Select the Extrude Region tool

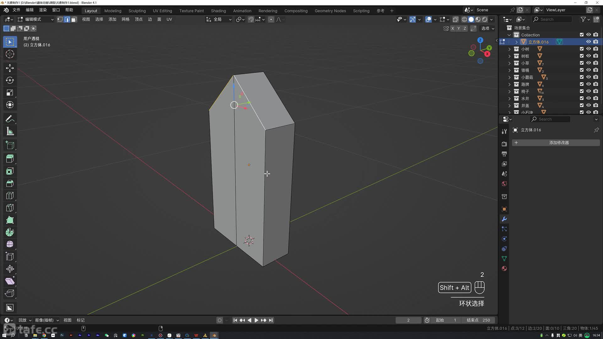click(x=10, y=159)
